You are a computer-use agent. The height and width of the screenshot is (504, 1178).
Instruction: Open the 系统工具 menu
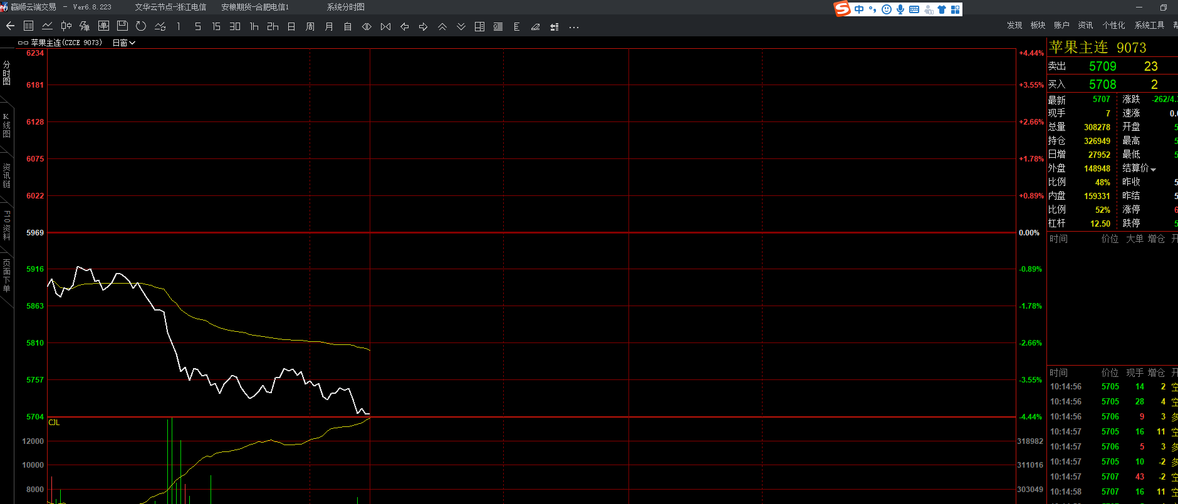[1149, 25]
